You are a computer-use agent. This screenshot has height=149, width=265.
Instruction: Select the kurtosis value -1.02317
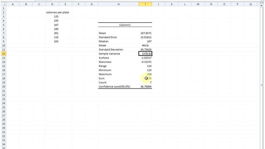[x=145, y=58]
